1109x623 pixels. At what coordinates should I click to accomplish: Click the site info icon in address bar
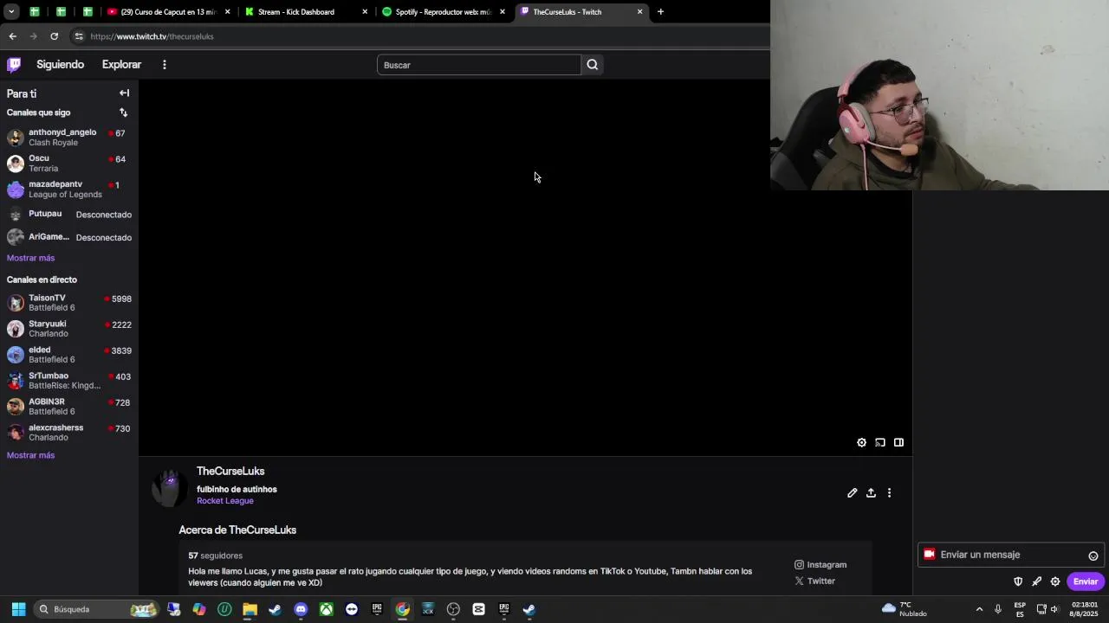(79, 36)
